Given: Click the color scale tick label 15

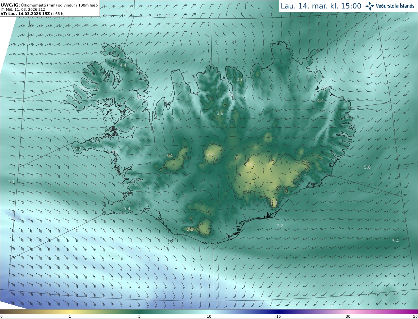Looking at the screenshot, I should [279, 316].
